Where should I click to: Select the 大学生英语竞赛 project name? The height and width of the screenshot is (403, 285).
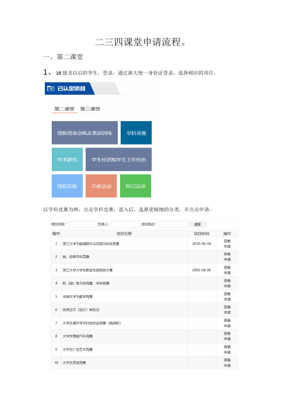click(74, 363)
